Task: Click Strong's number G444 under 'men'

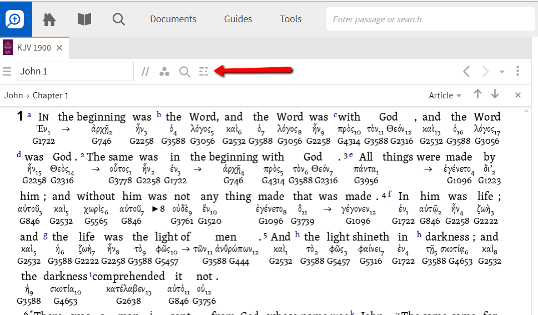Action: (x=239, y=262)
